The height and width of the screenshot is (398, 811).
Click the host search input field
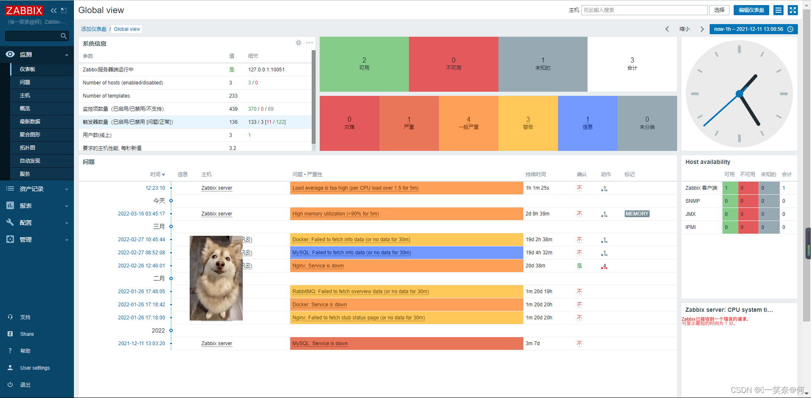pos(644,10)
